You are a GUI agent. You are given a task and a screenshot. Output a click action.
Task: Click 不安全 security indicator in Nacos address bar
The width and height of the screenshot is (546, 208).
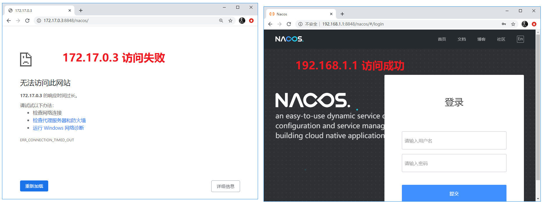308,24
